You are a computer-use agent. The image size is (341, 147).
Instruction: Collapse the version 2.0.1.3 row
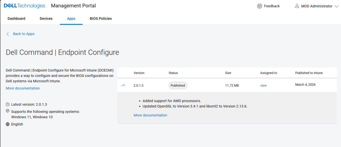(124, 85)
